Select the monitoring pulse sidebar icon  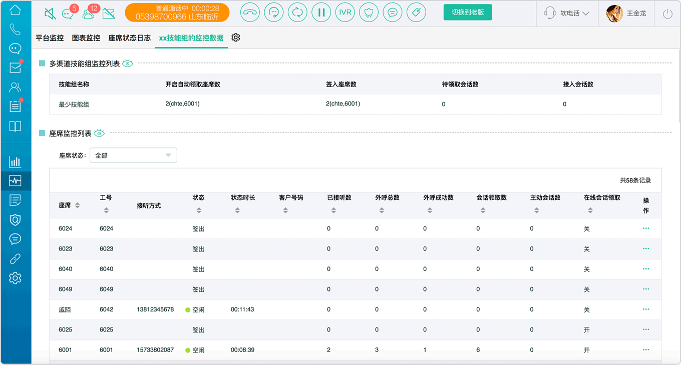(x=16, y=180)
